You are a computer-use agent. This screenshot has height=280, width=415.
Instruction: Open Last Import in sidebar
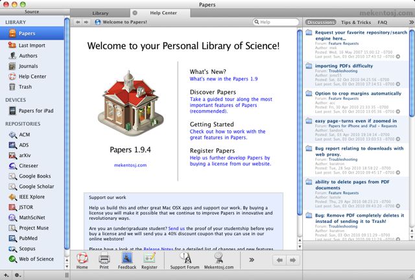pyautogui.click(x=32, y=45)
